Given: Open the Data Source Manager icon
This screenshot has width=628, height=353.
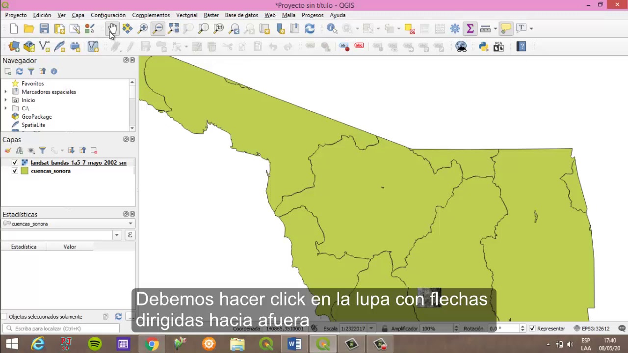Looking at the screenshot, I should pyautogui.click(x=14, y=47).
